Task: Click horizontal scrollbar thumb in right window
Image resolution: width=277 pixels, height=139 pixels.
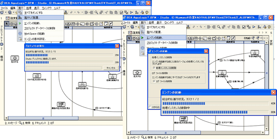Action: click(165, 133)
